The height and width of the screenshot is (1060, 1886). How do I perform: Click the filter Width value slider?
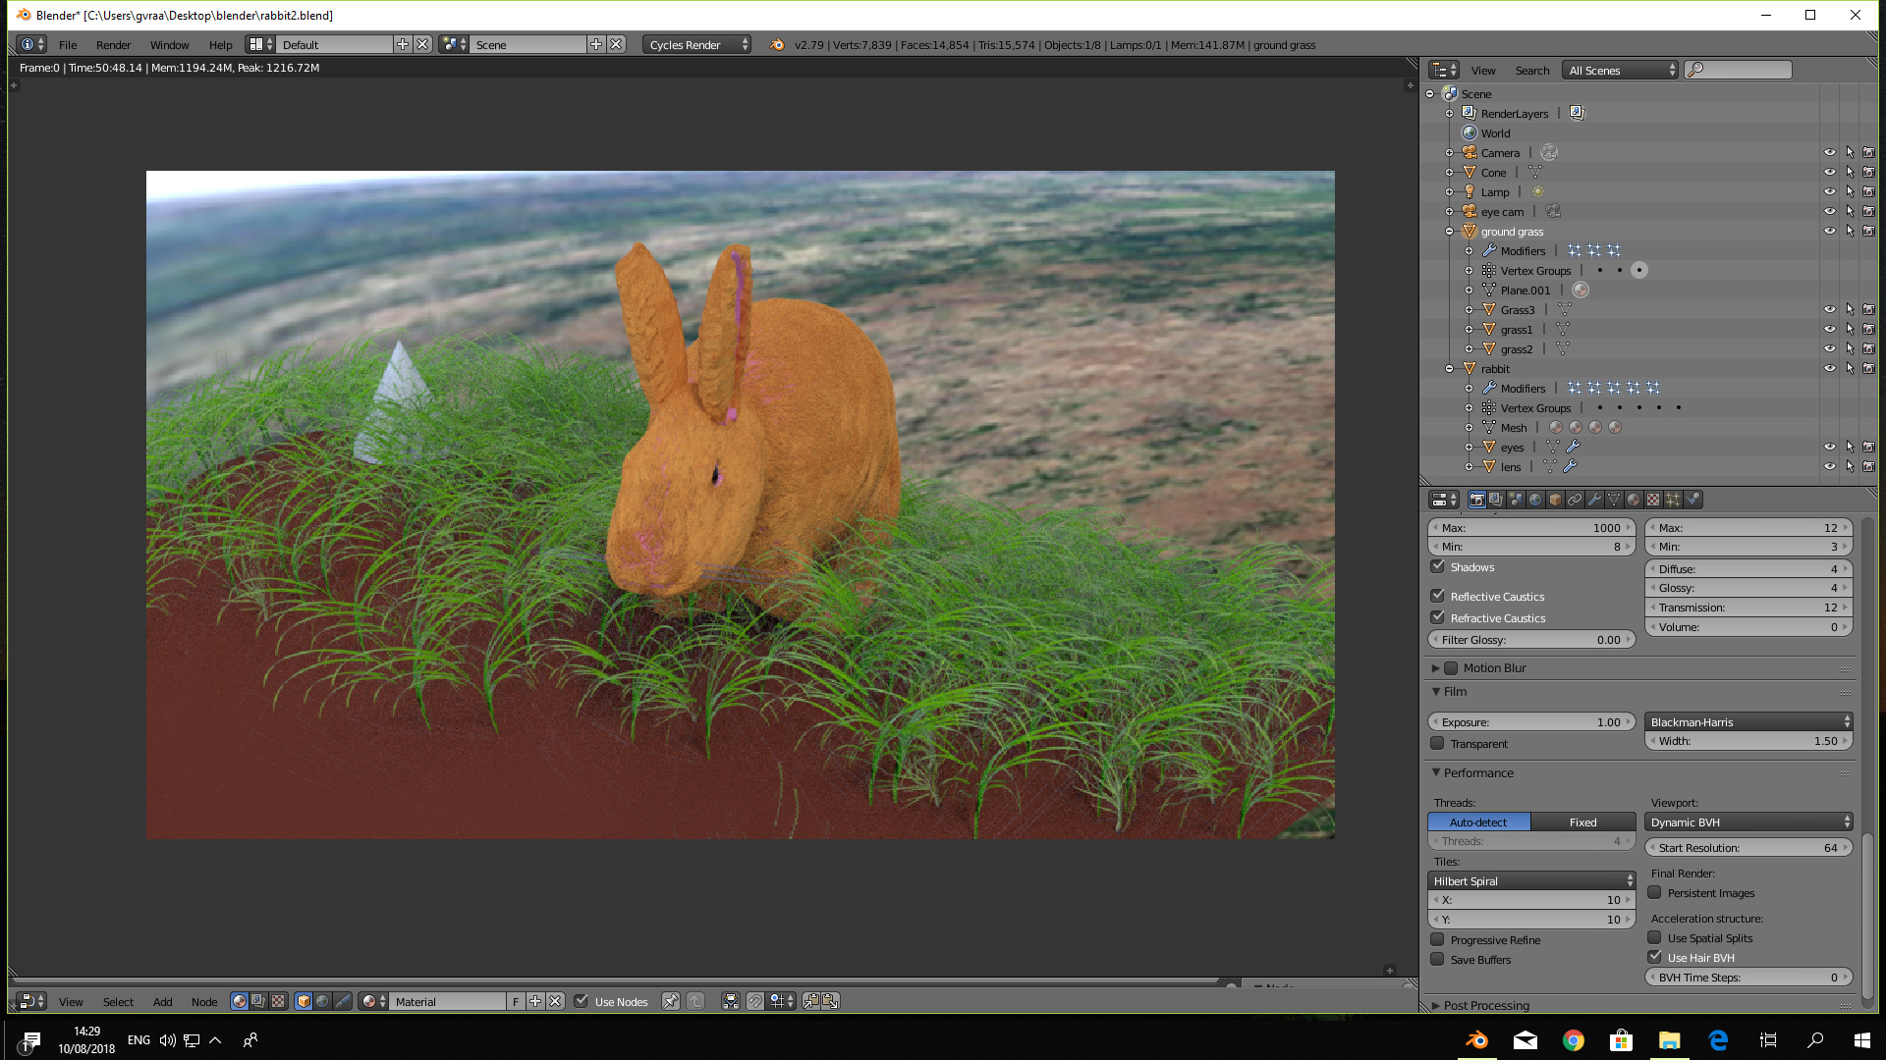(1749, 741)
